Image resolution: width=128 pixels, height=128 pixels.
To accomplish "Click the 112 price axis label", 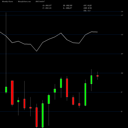I will (x=122, y=35).
